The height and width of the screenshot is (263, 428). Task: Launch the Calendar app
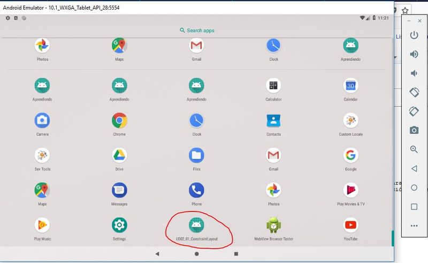tap(350, 86)
